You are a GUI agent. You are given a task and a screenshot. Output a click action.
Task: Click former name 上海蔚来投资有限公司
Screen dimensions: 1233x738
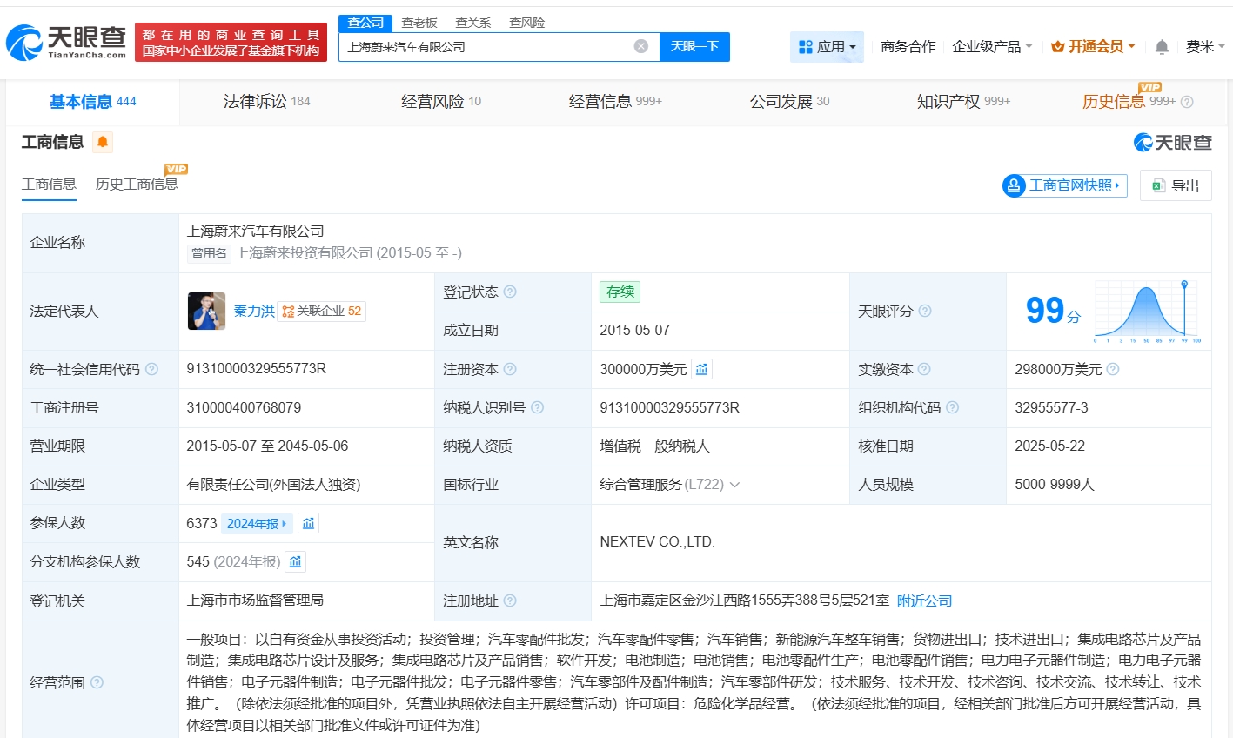point(305,253)
